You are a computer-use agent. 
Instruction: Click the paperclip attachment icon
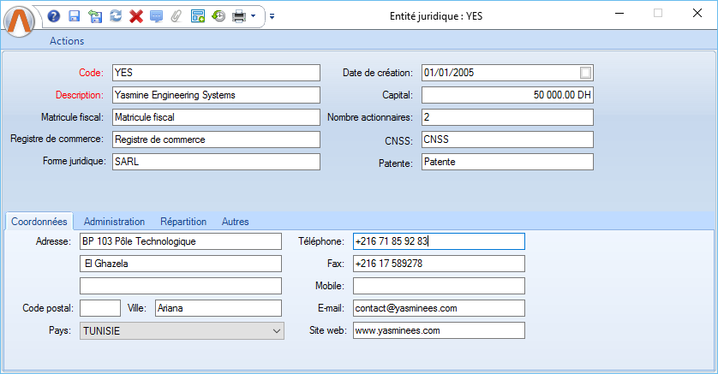coord(177,15)
